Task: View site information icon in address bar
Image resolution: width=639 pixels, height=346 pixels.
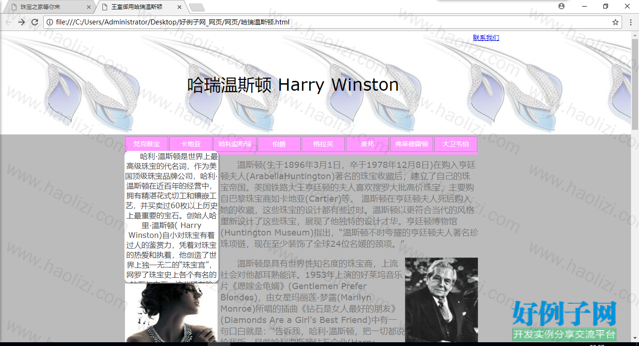Action: [50, 22]
